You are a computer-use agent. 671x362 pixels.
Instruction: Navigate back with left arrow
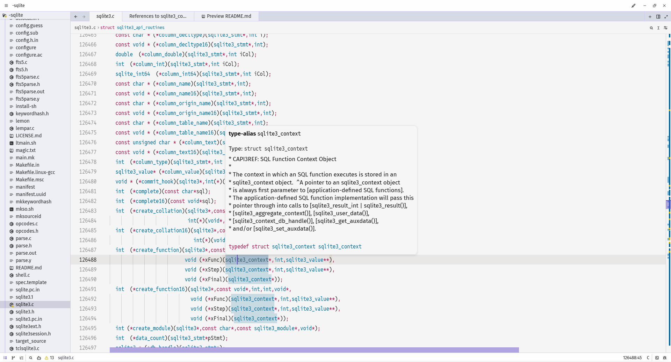point(76,16)
